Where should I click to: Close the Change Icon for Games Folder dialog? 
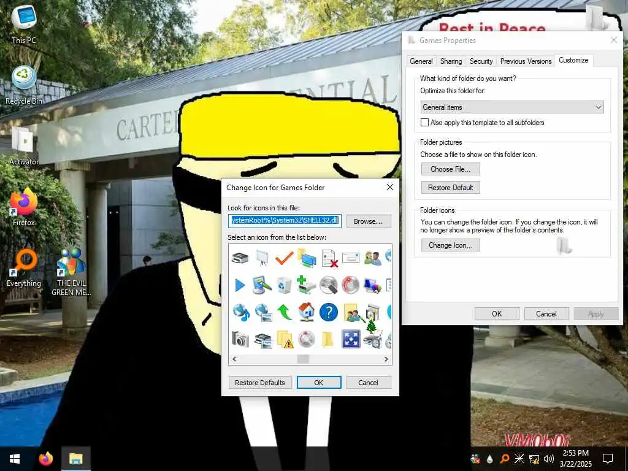tap(389, 187)
